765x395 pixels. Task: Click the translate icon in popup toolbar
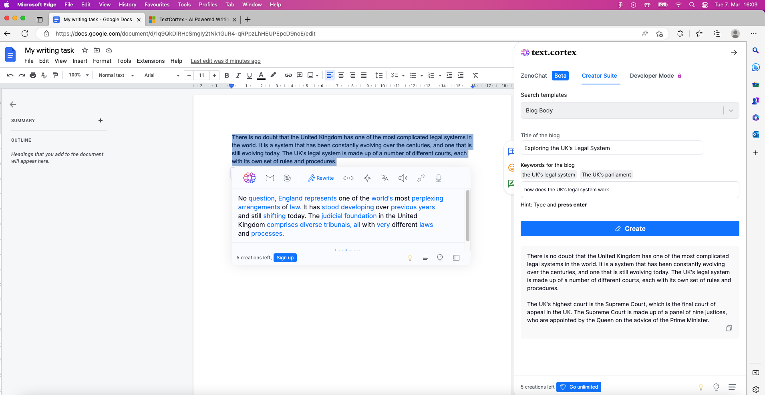tap(385, 178)
